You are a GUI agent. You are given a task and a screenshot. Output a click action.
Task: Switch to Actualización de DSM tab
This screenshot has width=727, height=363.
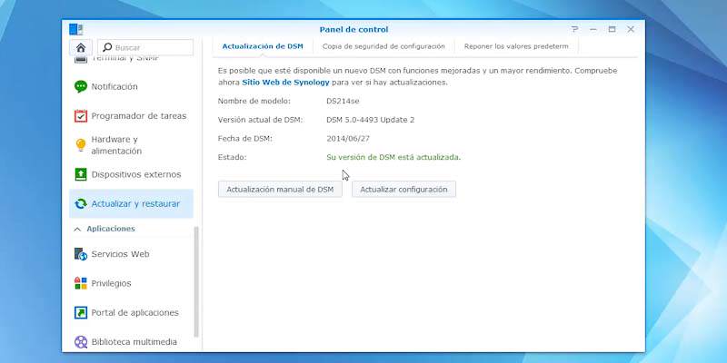[x=263, y=46]
